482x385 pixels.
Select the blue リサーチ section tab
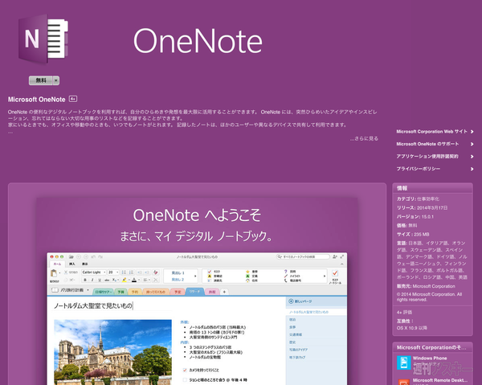click(194, 291)
